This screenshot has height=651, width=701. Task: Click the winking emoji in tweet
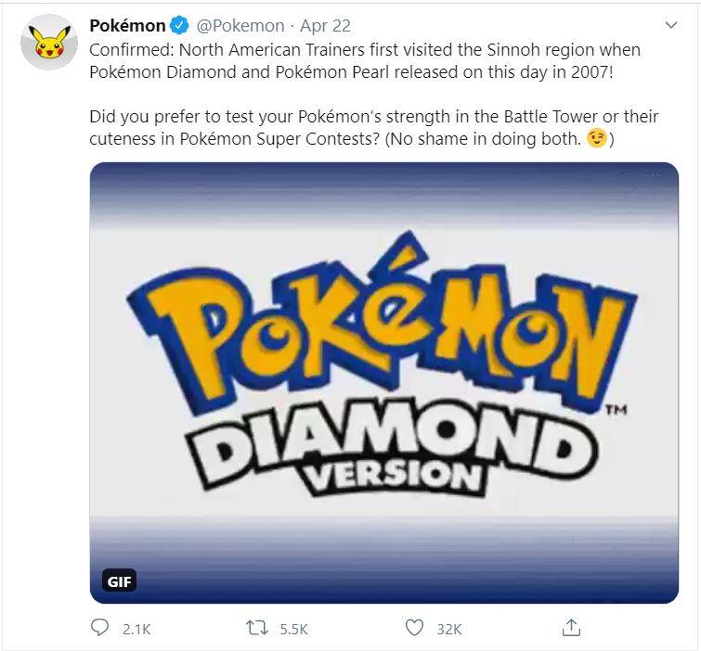[599, 140]
